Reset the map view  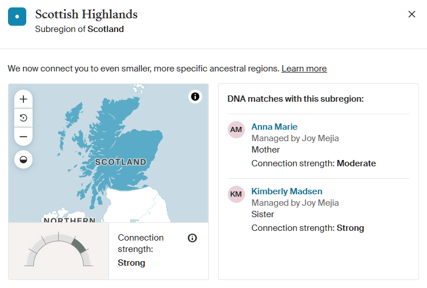click(x=23, y=118)
